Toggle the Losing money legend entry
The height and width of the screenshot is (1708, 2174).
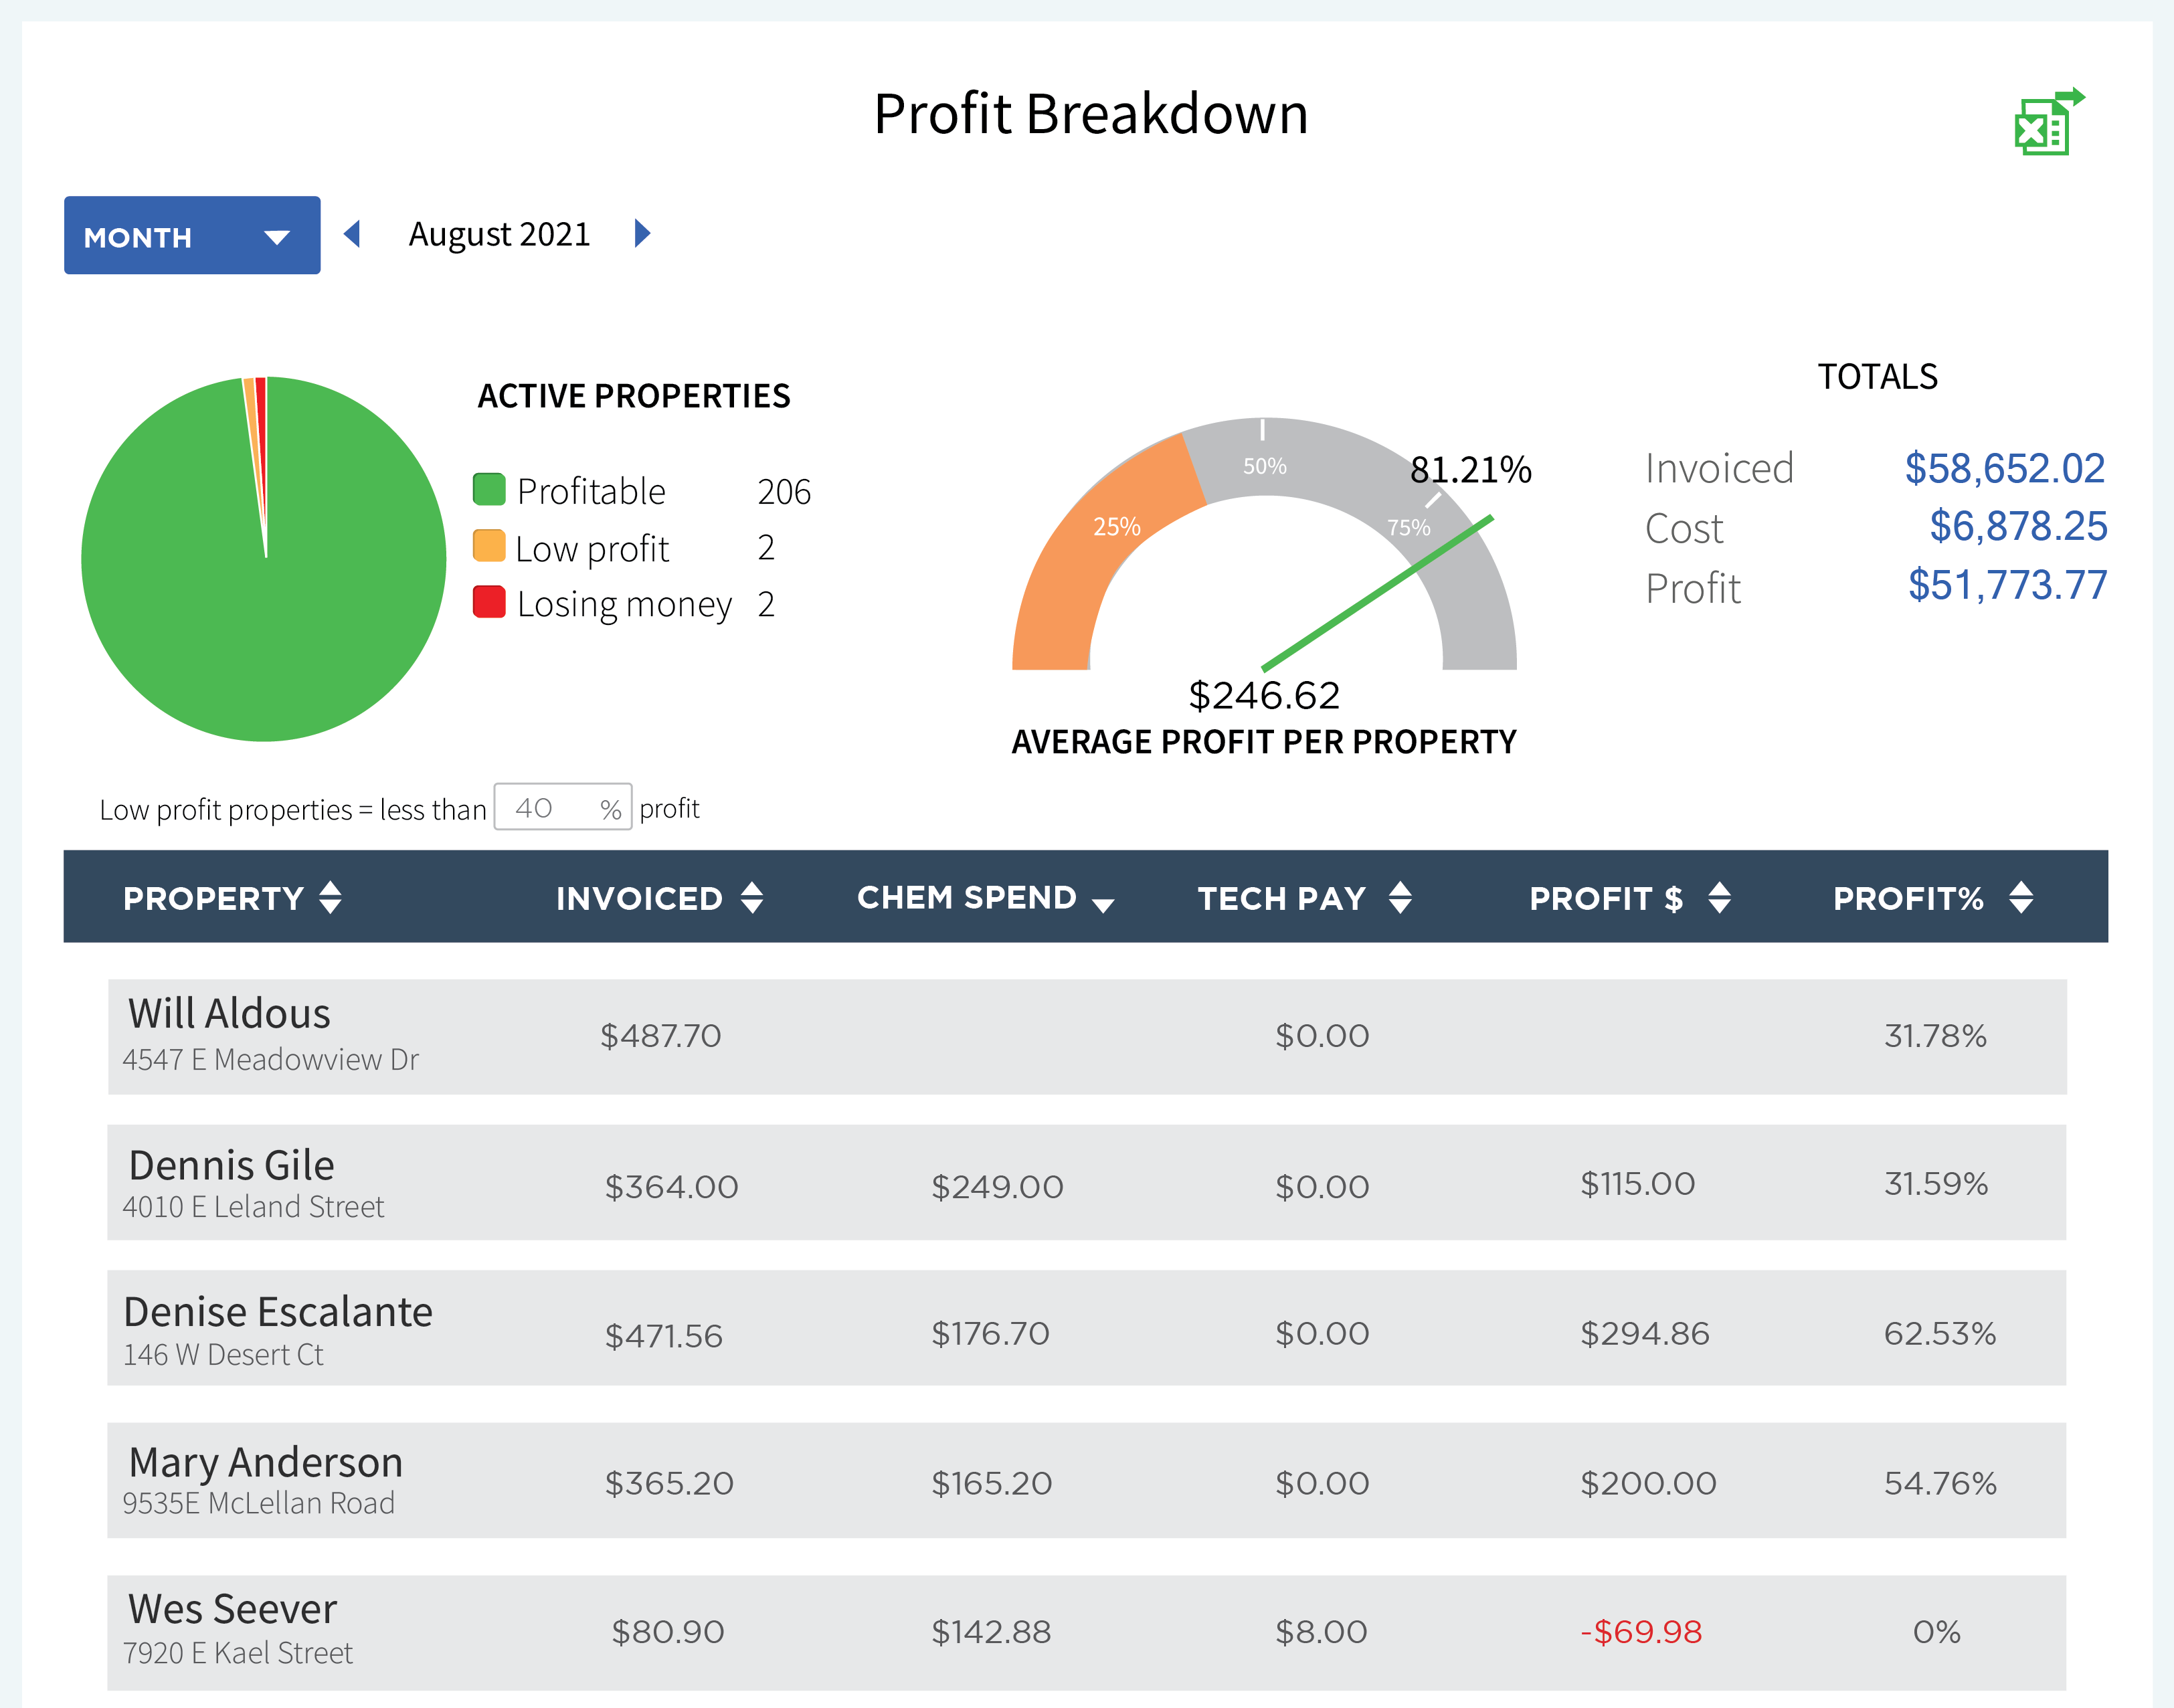(x=600, y=603)
